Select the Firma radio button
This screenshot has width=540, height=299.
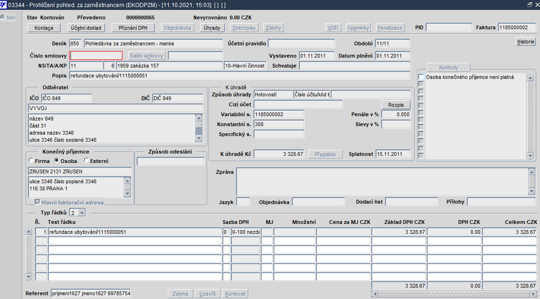pos(31,161)
